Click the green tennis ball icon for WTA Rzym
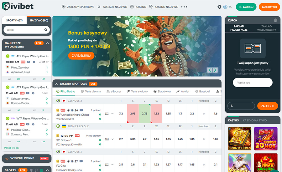The height and width of the screenshot is (172, 282). click(8, 118)
